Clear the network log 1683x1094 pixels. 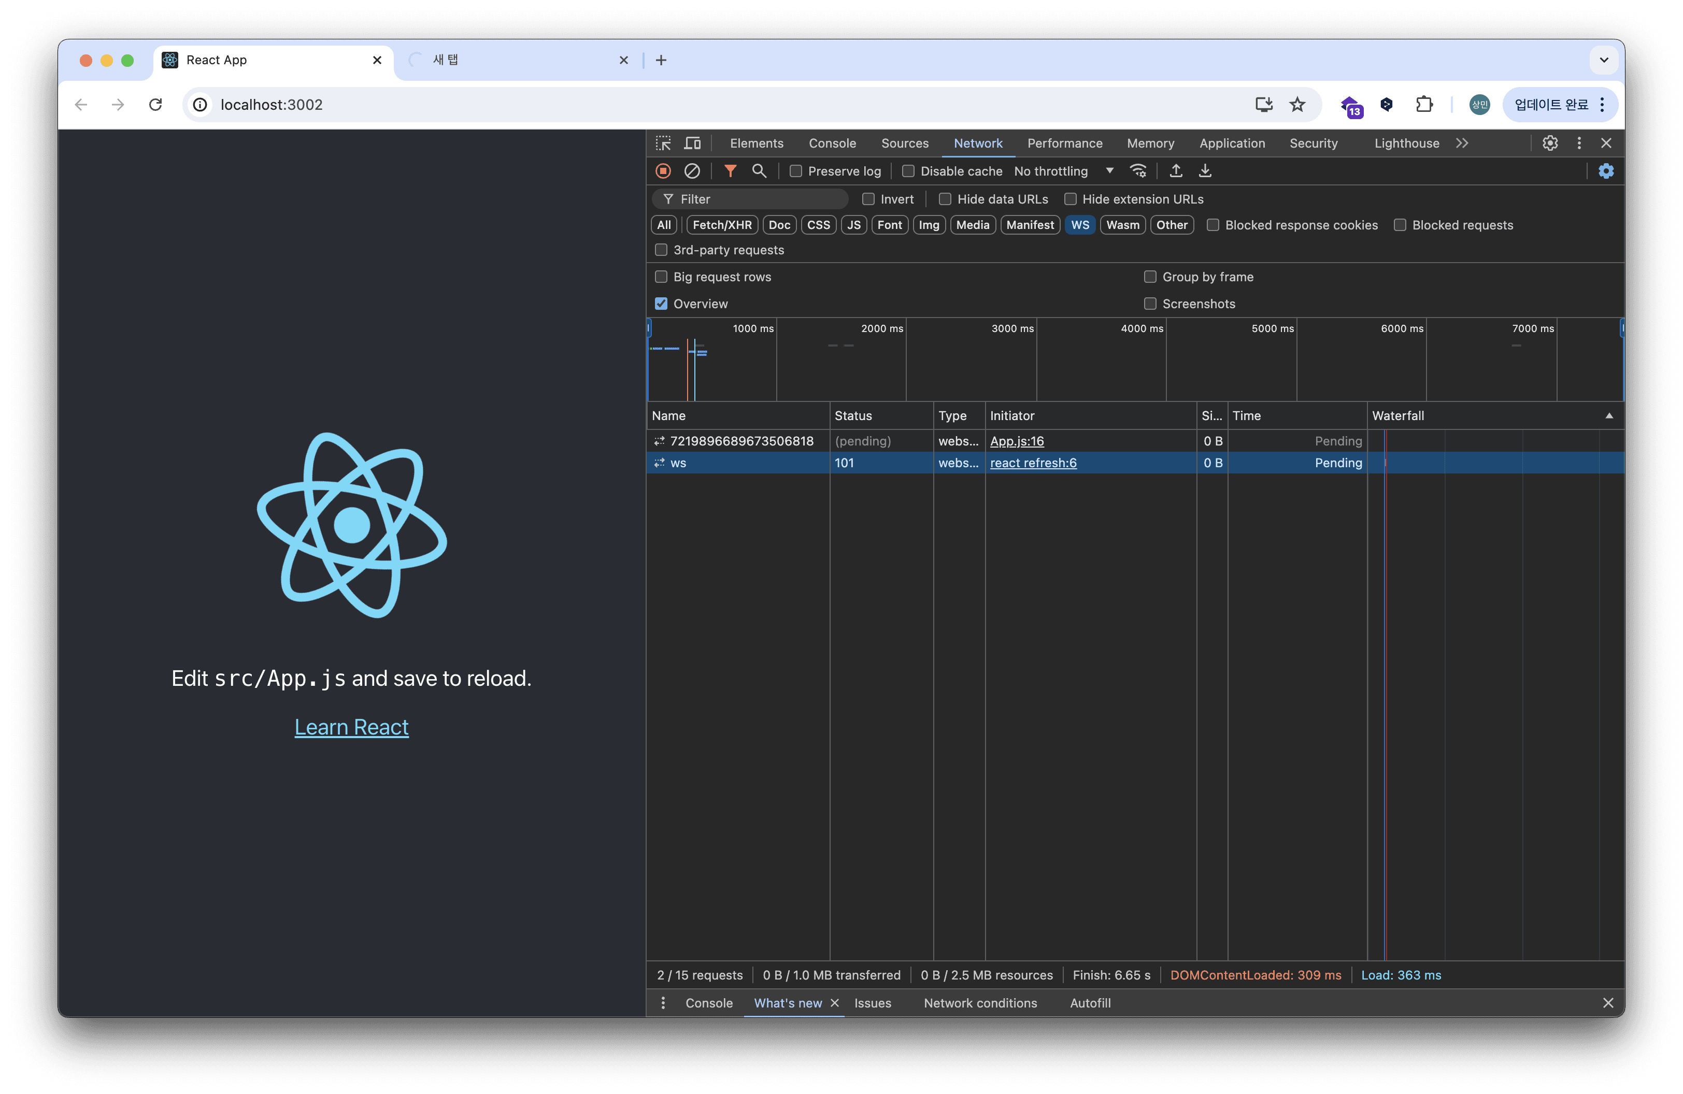[x=692, y=171]
